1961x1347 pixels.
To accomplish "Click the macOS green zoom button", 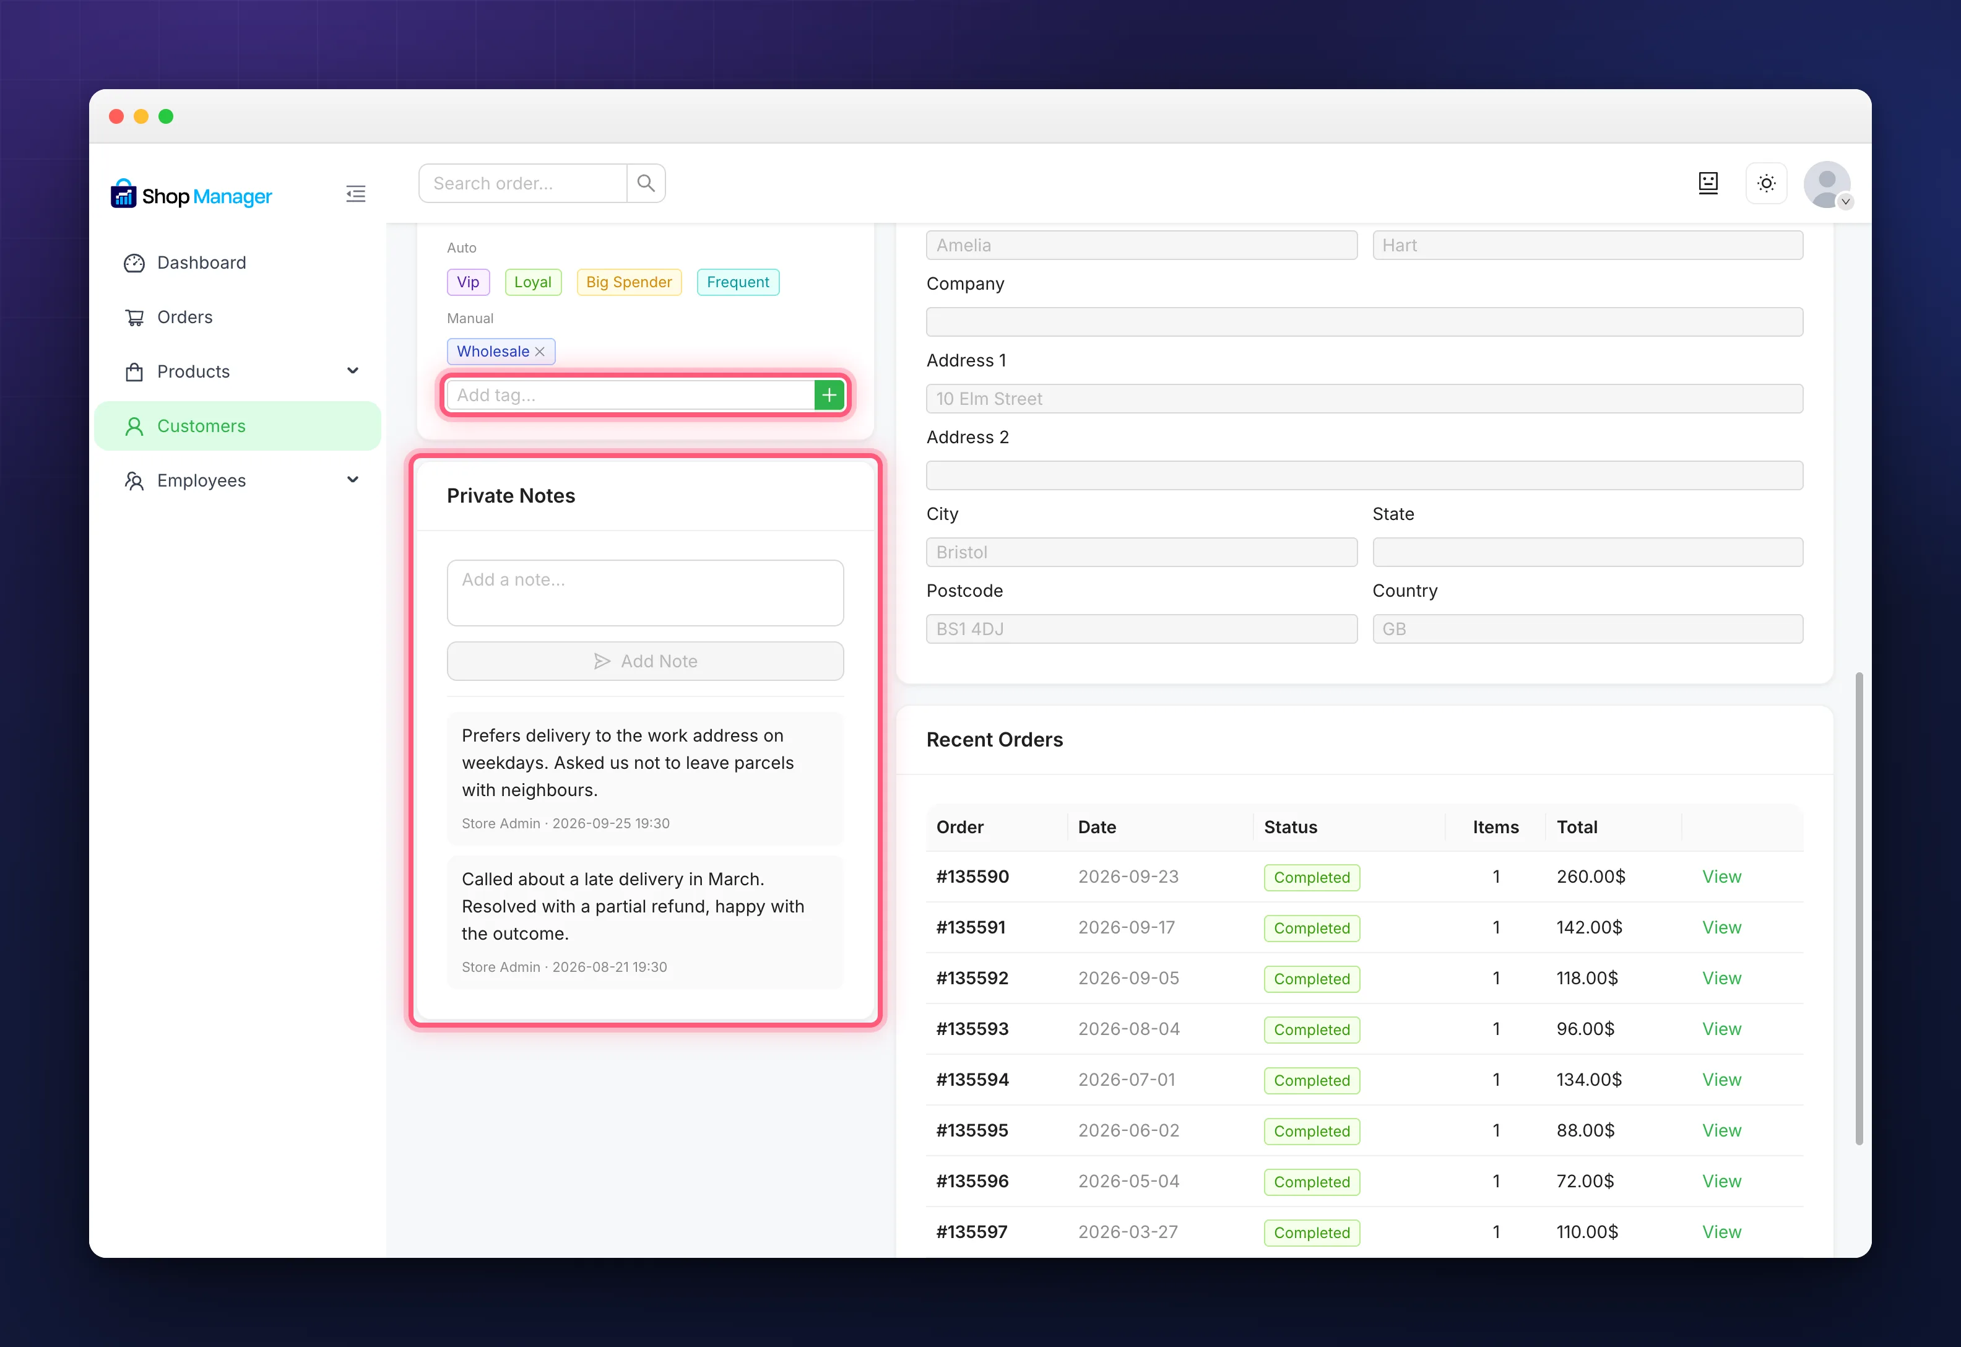I will click(x=167, y=116).
